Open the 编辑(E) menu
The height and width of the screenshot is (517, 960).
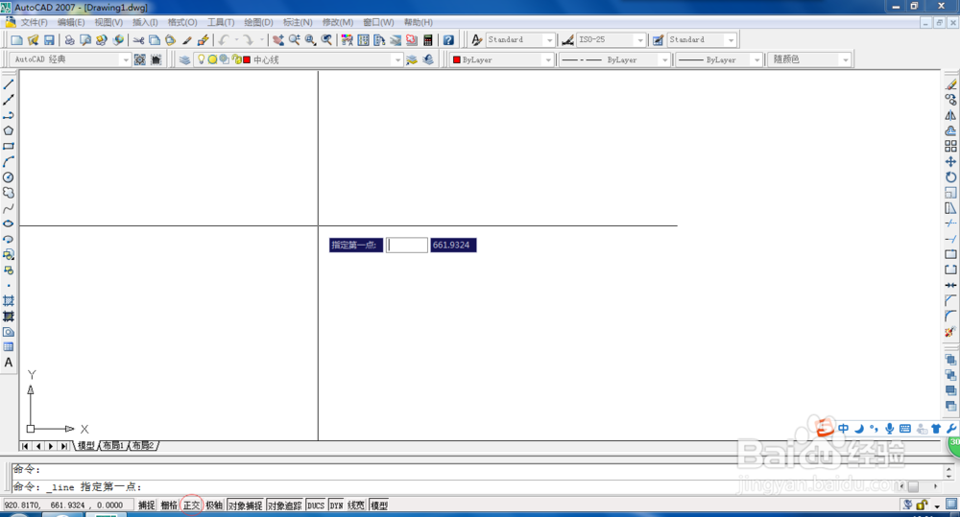[71, 23]
